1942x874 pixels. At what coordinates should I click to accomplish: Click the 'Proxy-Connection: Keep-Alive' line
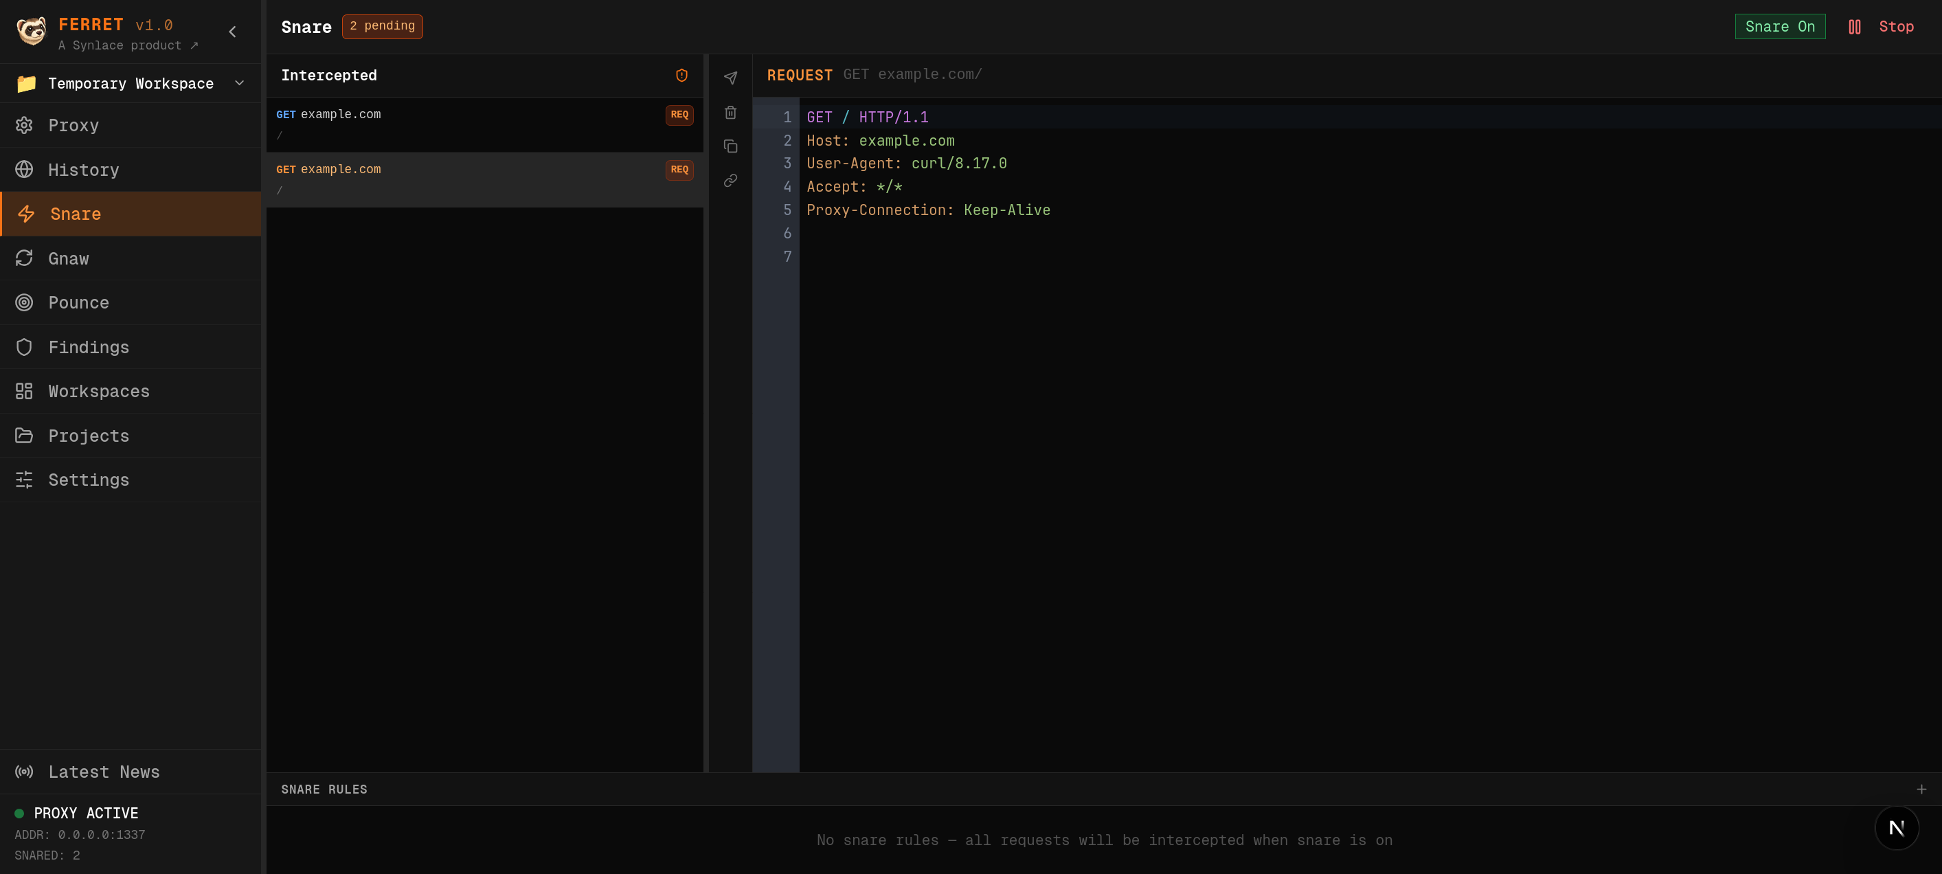[x=928, y=210]
